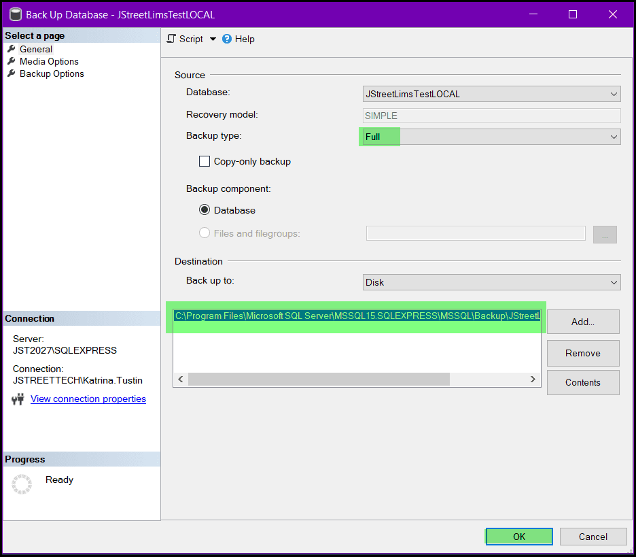Select the Files and filegroups radio button
This screenshot has width=636, height=557.
tap(205, 233)
